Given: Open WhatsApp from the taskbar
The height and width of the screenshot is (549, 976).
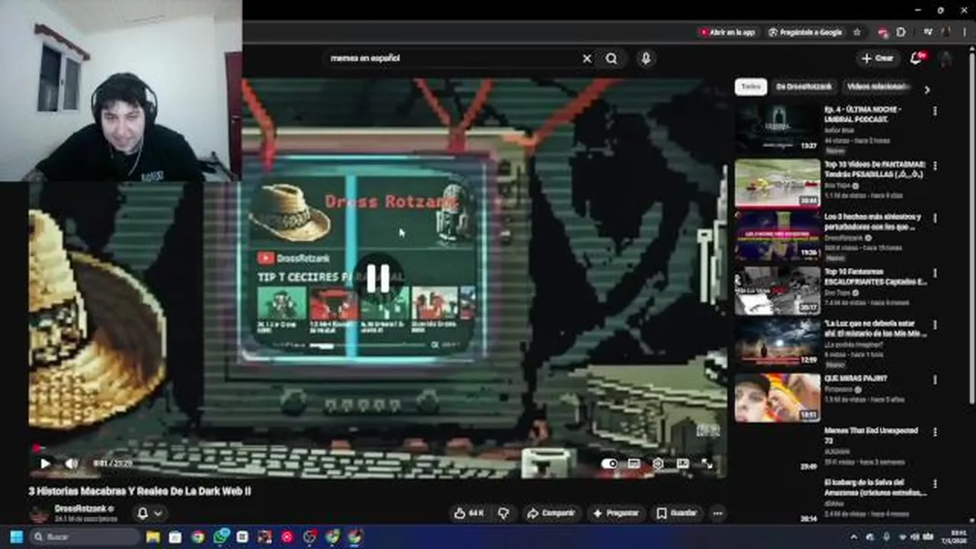Looking at the screenshot, I should point(220,537).
